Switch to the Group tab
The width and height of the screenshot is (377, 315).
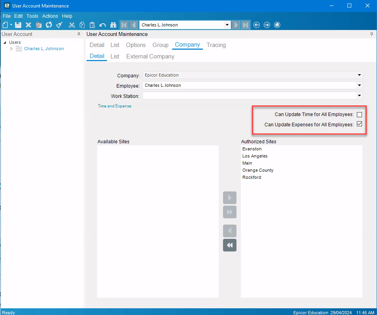pyautogui.click(x=160, y=45)
